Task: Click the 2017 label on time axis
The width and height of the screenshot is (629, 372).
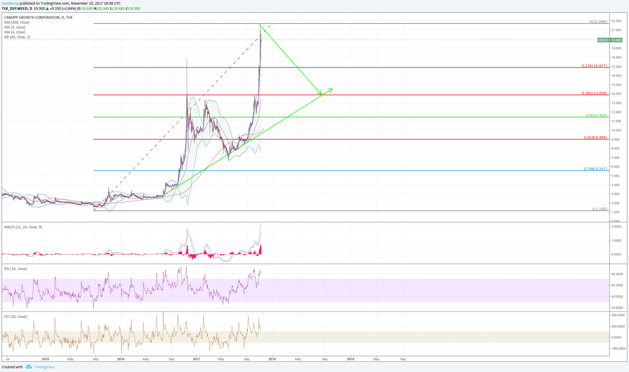Action: point(196,359)
